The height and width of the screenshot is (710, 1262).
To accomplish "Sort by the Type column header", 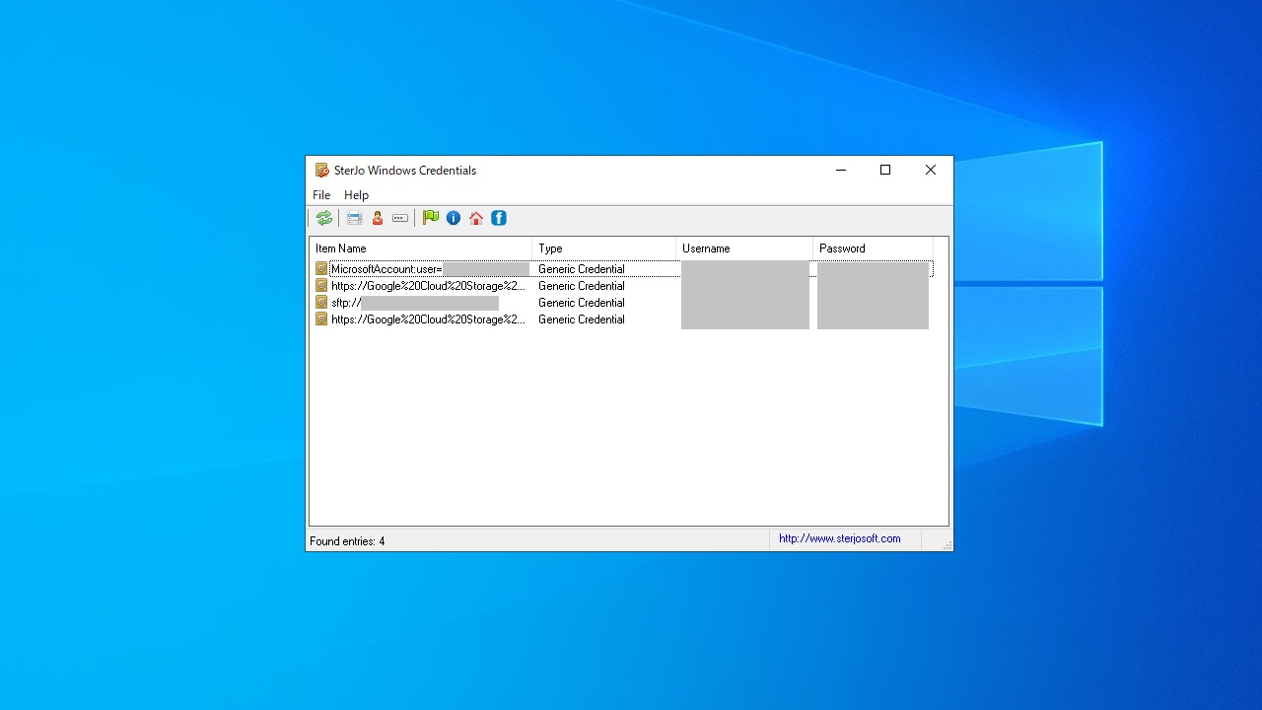I will point(604,248).
